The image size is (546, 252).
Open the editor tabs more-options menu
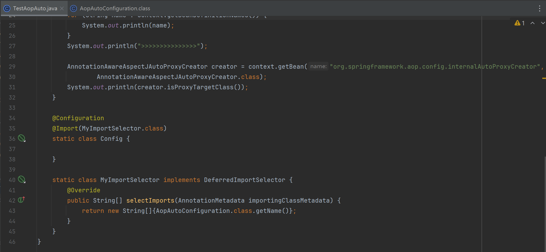click(x=539, y=8)
